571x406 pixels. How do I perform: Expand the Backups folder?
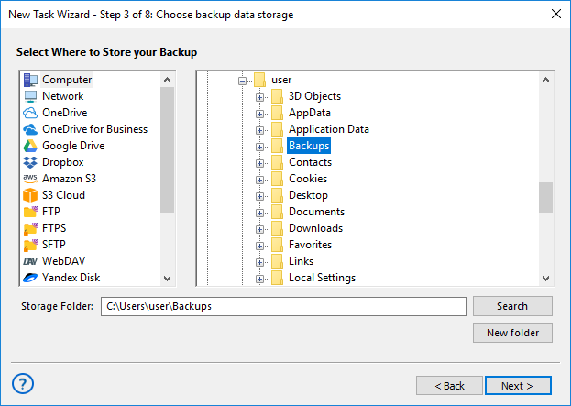click(x=259, y=148)
